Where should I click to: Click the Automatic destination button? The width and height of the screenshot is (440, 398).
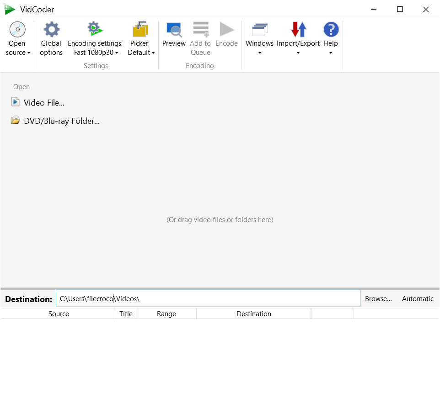click(x=418, y=299)
